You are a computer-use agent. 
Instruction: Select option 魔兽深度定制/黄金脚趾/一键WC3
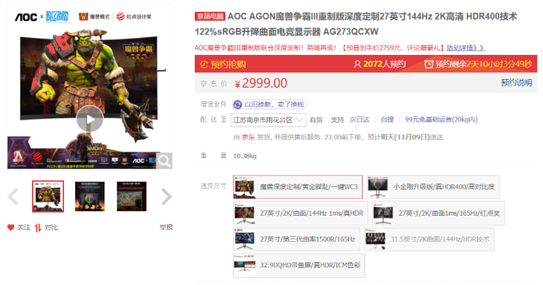[x=298, y=187]
